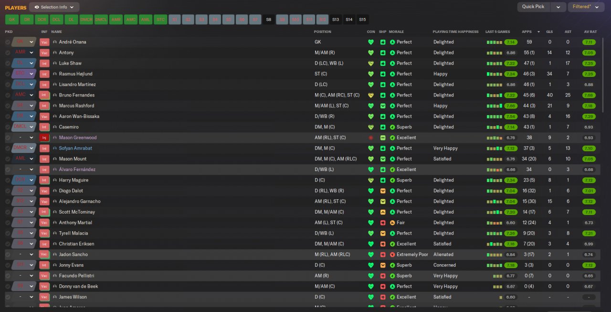The width and height of the screenshot is (611, 312).
Task: Click Bruno Fernandes' stacked Int status icon
Action: click(x=44, y=95)
